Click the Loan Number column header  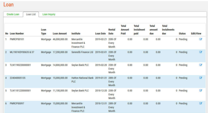[x=17, y=34]
